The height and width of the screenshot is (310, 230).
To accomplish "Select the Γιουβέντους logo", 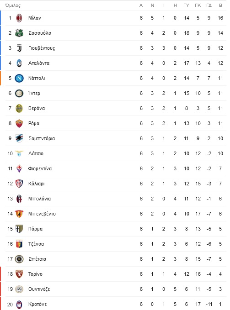I will (x=19, y=48).
